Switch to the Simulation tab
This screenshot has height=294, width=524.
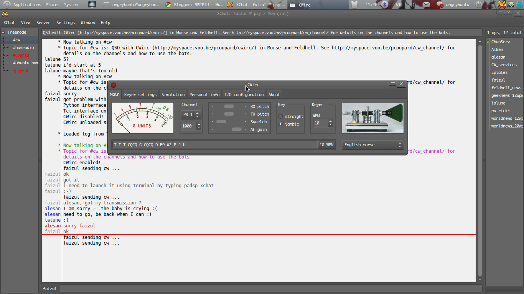tap(173, 95)
